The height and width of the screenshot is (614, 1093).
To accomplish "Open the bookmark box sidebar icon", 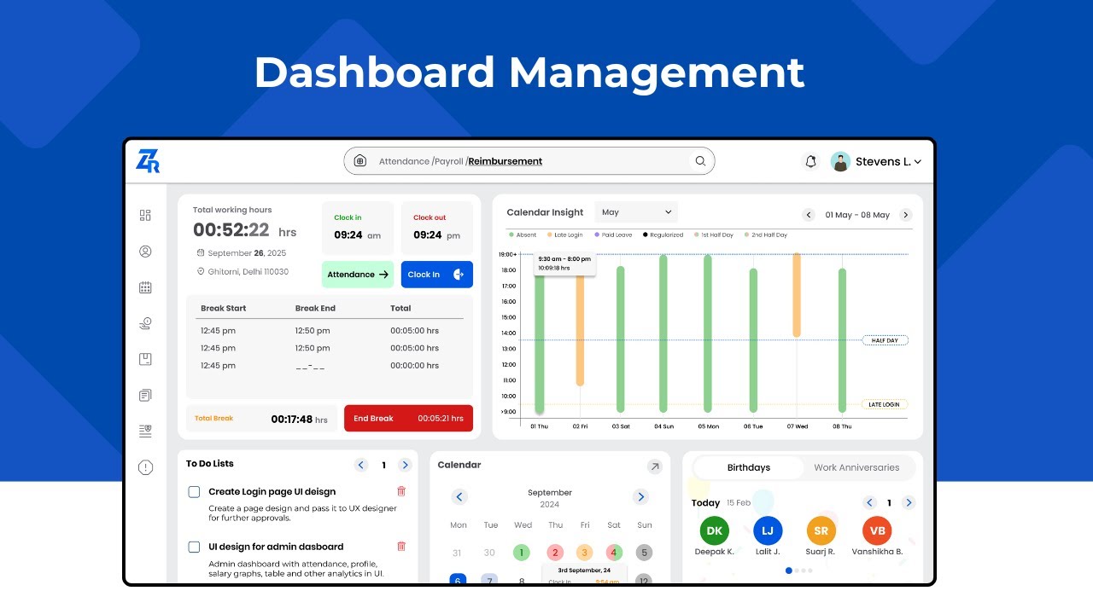I will pos(145,359).
